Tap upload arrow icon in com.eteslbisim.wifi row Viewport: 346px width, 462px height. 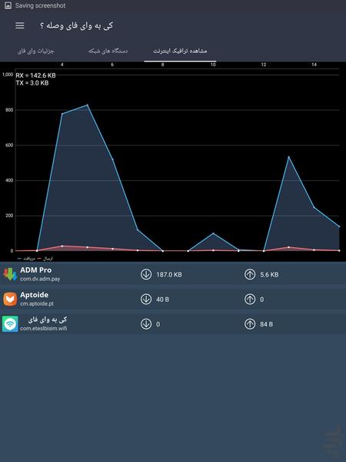[x=250, y=324]
